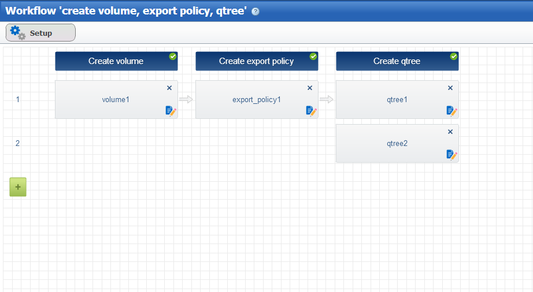The width and height of the screenshot is (533, 292).
Task: Edit volume1 parameters via pencil icon
Action: pos(171,111)
